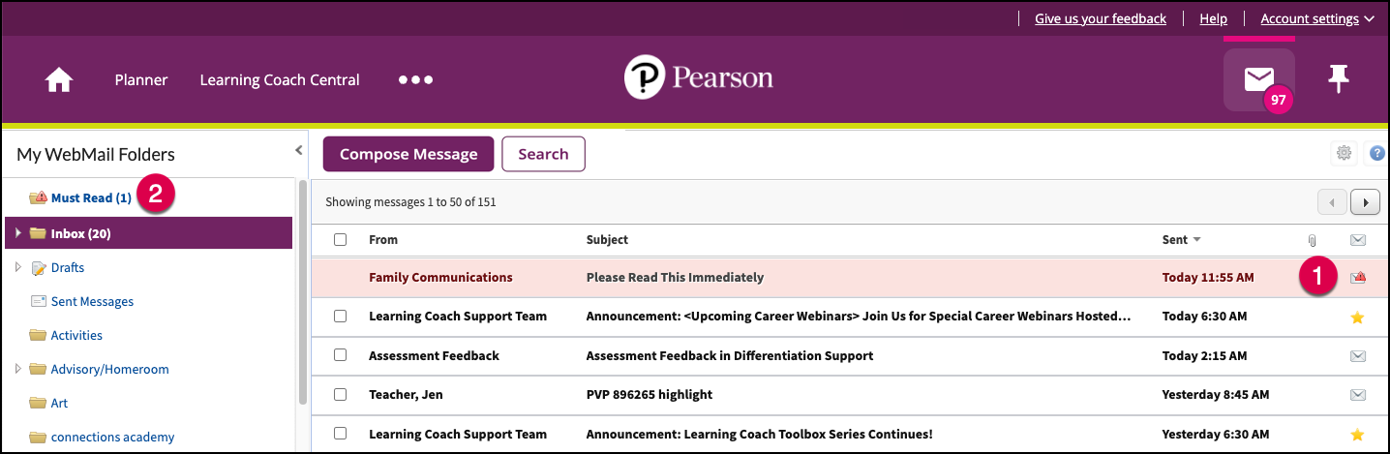
Task: Tick the checkbox for Assessment Feedback message
Action: coord(340,355)
